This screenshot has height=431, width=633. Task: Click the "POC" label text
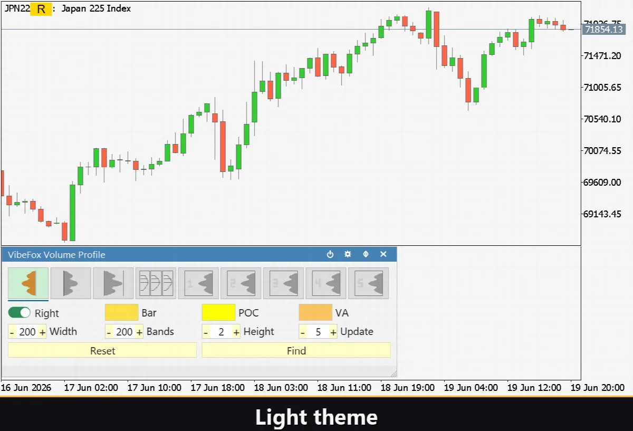248,313
